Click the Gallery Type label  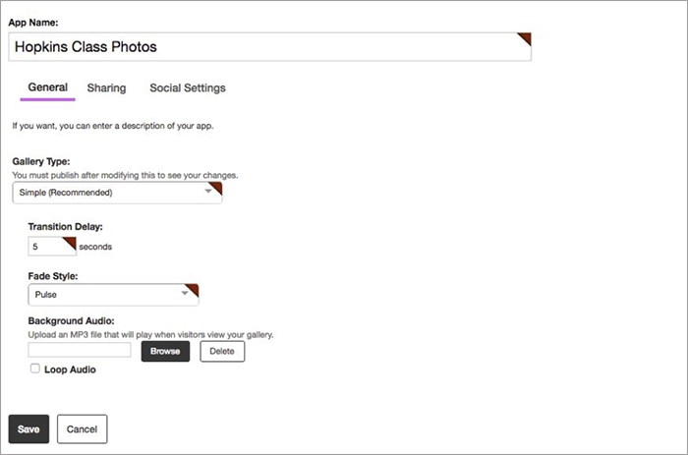[x=41, y=161]
